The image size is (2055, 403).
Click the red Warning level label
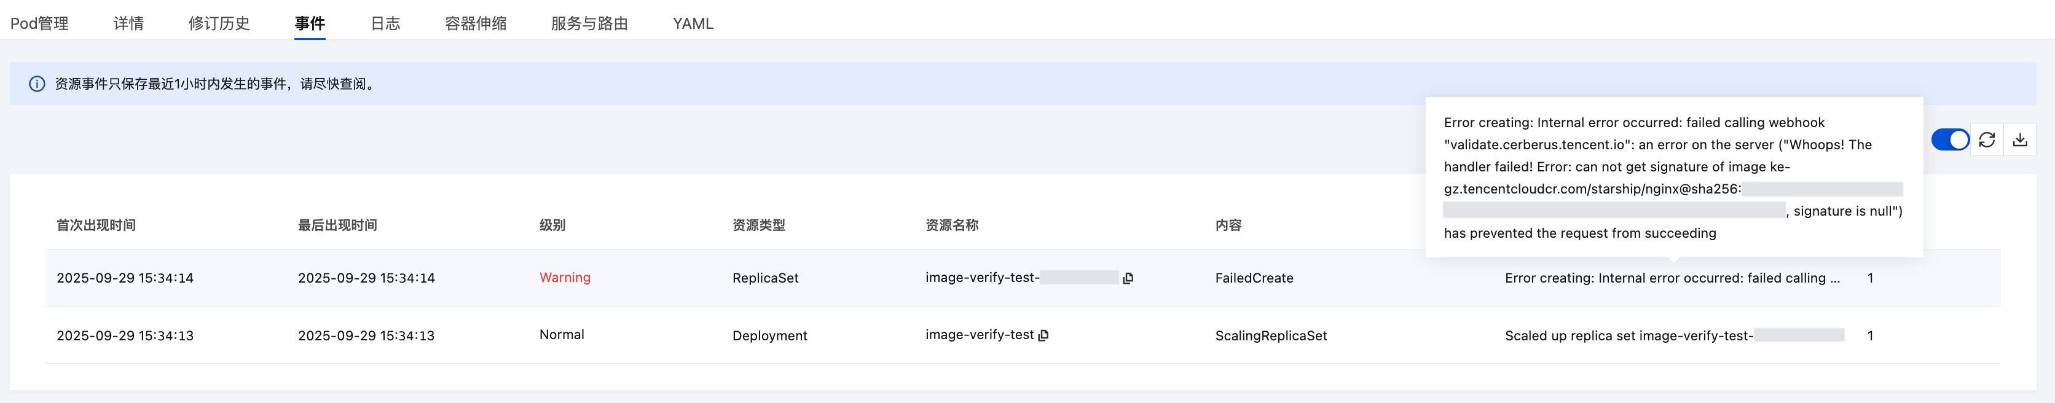pyautogui.click(x=565, y=278)
